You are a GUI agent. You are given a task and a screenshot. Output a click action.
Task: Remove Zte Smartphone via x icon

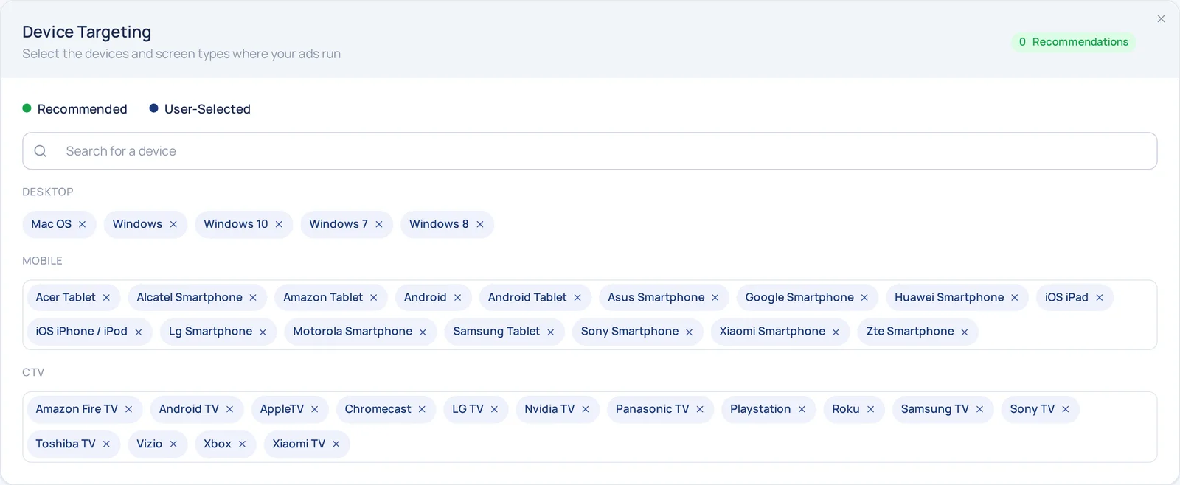[965, 332]
